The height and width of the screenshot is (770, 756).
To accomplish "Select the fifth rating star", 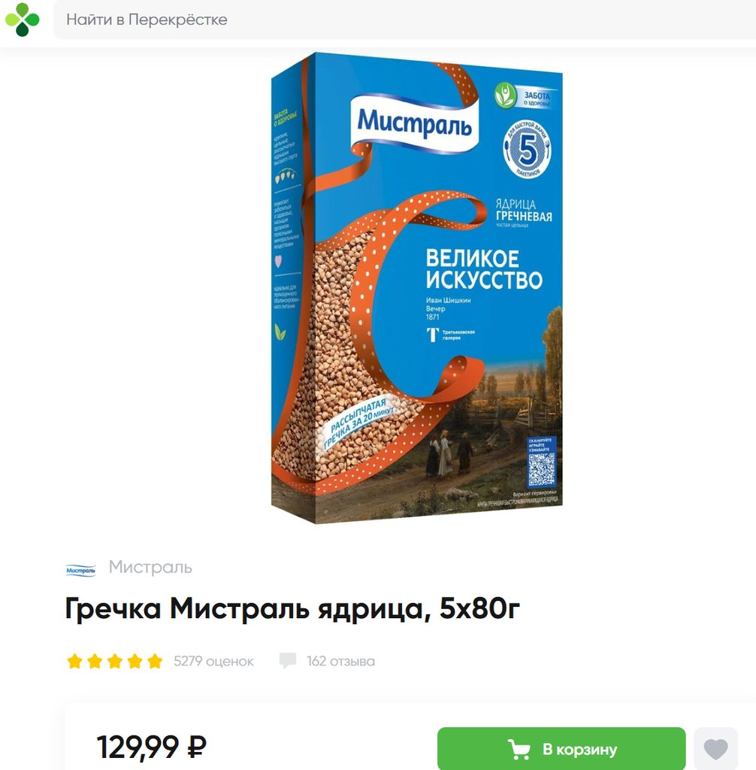I will tap(155, 661).
